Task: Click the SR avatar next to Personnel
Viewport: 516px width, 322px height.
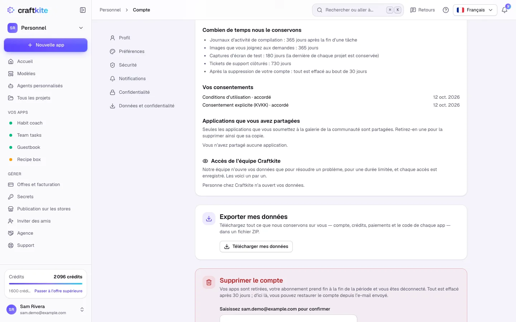Action: (x=13, y=28)
